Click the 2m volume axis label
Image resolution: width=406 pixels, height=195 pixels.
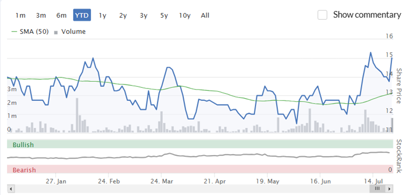(12, 102)
